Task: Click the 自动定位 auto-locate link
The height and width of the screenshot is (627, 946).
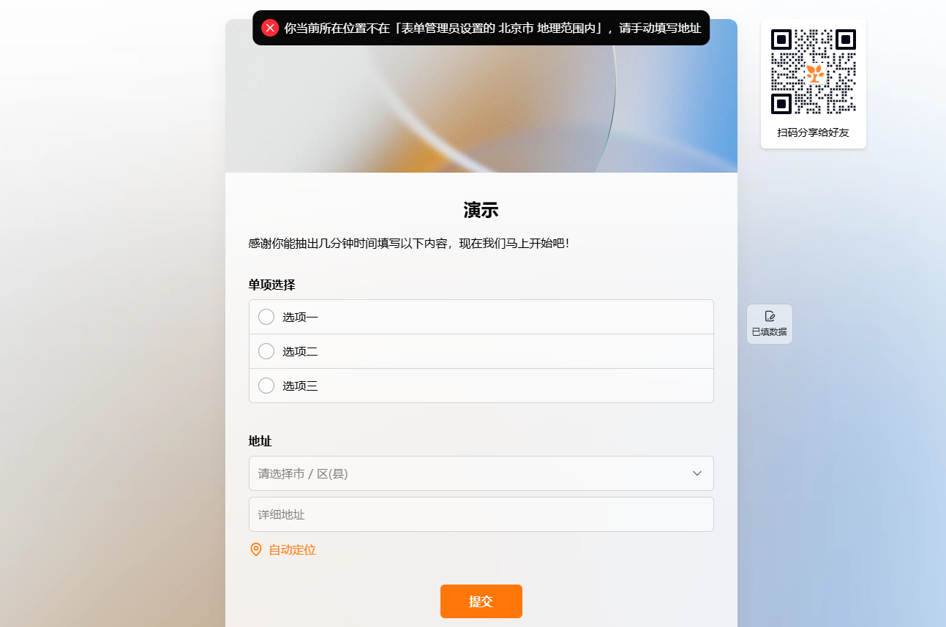Action: click(x=292, y=549)
